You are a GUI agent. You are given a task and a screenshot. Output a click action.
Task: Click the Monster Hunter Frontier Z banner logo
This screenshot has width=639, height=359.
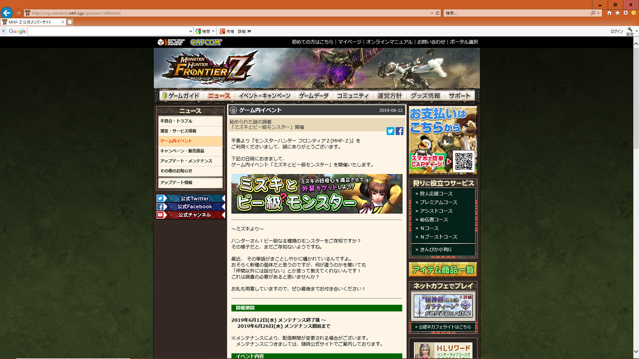coord(210,68)
